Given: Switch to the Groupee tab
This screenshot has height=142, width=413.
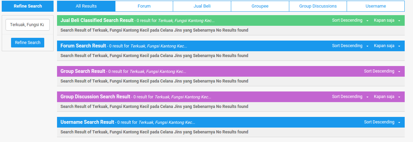Looking at the screenshot, I should [x=260, y=6].
